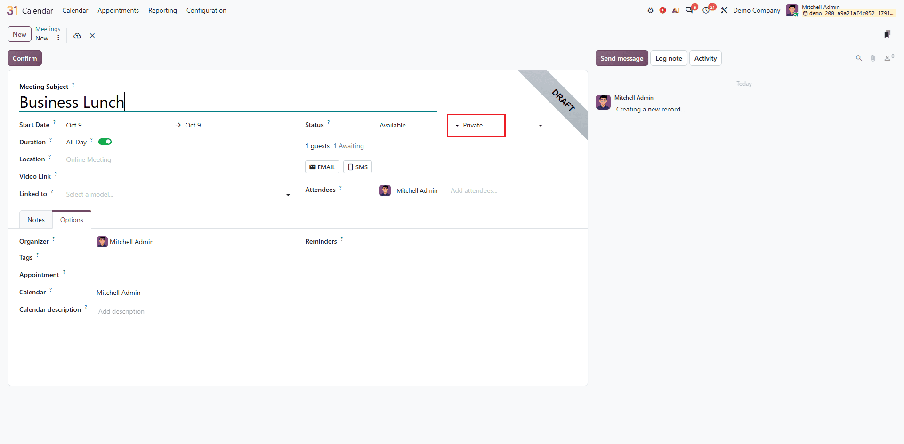Screen dimensions: 904x444
Task: Open the activities clock icon
Action: click(706, 10)
